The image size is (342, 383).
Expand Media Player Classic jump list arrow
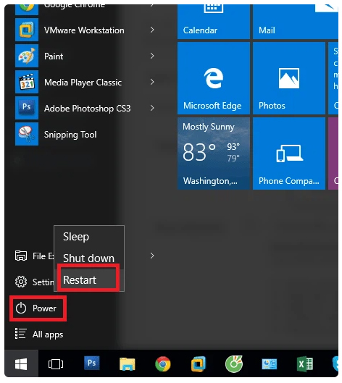[x=152, y=82]
